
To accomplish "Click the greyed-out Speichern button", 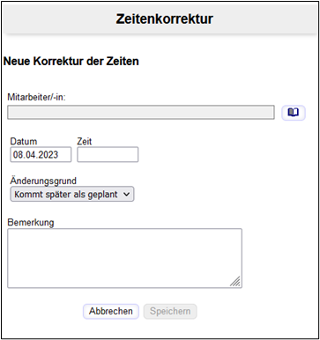I will tap(170, 311).
